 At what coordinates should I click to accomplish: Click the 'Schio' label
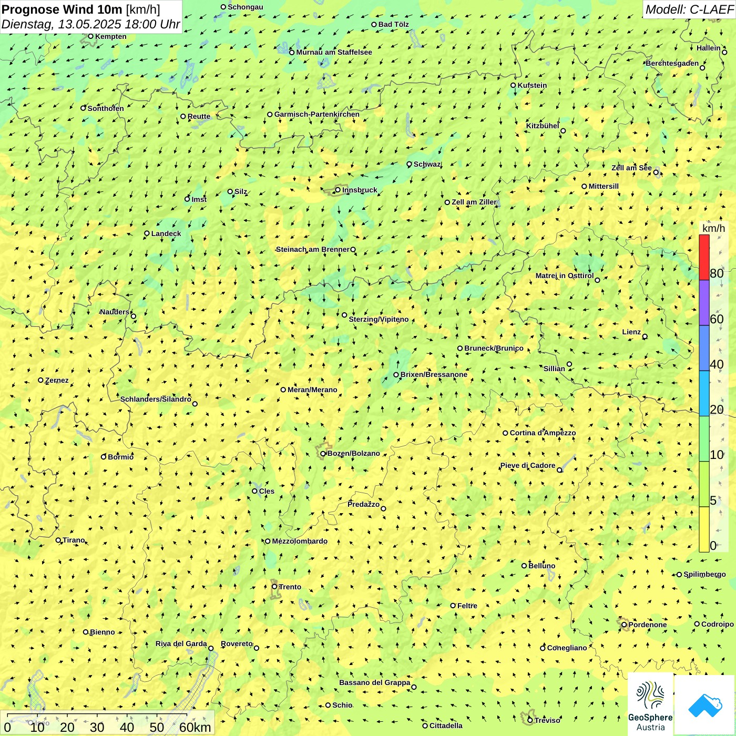[342, 705]
